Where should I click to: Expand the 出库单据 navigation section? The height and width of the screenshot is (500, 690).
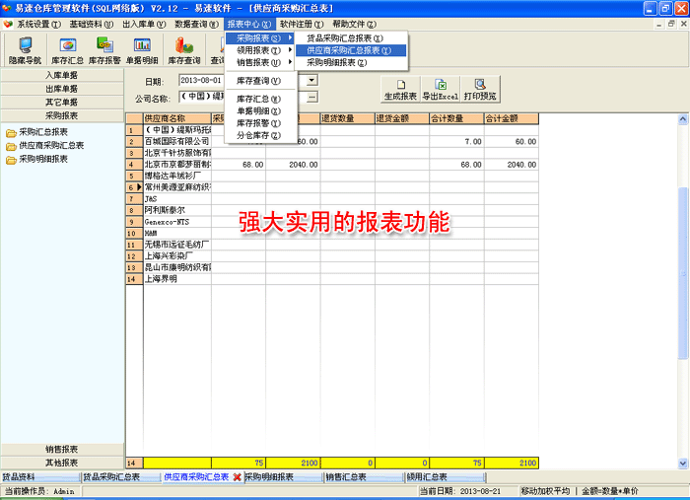click(62, 89)
